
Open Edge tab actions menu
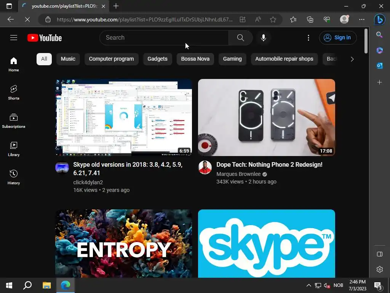(9, 6)
